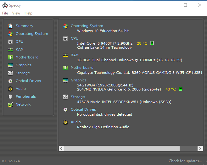Viewport: 207px width, 165px height.
Task: Click the 476GB NVMe INTEL SSD text
Action: pos(124,102)
